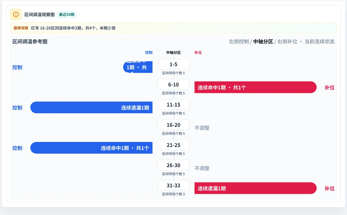Screen dimensions: 347x215
Task: Click the red 连续命中1期 bar beside zone 6-10
Action: click(x=255, y=87)
